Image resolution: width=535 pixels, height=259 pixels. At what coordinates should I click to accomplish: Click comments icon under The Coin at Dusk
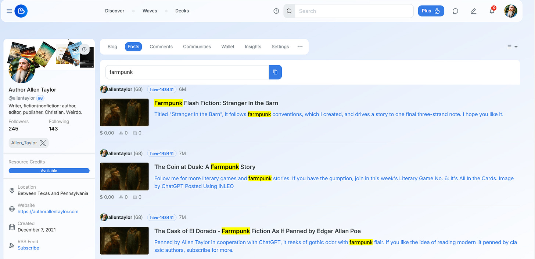[x=135, y=197]
